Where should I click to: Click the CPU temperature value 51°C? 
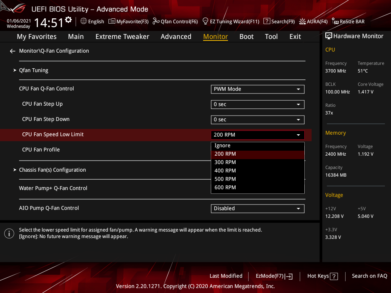[x=363, y=71]
